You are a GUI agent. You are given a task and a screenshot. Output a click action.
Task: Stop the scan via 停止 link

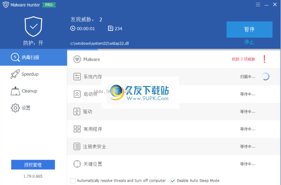pyautogui.click(x=249, y=42)
